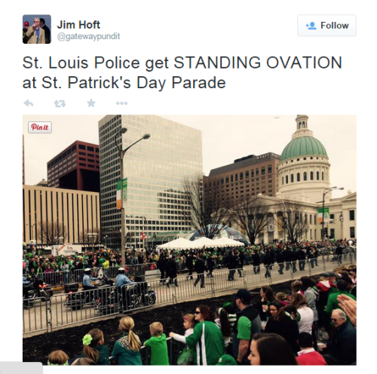
Task: Open the Jim Hoft display name link
Action: click(x=78, y=25)
